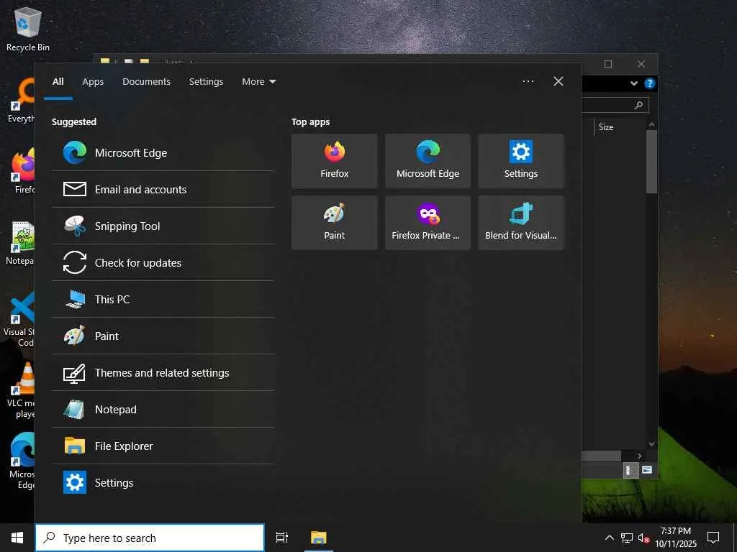Screen dimensions: 737x552
Task: Click Visual Studio Code desktop shortcut
Action: [x=19, y=319]
